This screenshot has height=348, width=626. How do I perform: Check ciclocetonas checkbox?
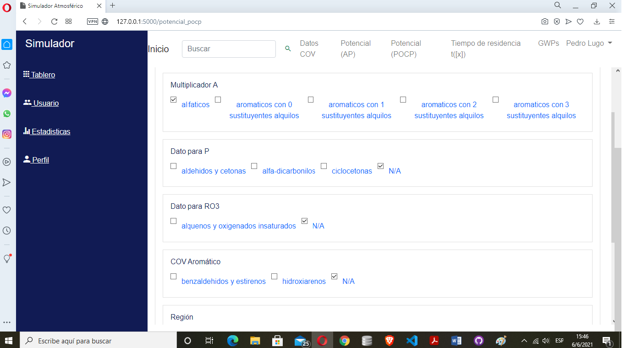[x=324, y=166]
